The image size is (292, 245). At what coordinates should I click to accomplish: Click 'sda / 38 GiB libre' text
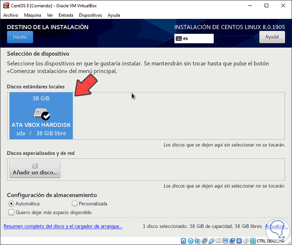click(41, 133)
